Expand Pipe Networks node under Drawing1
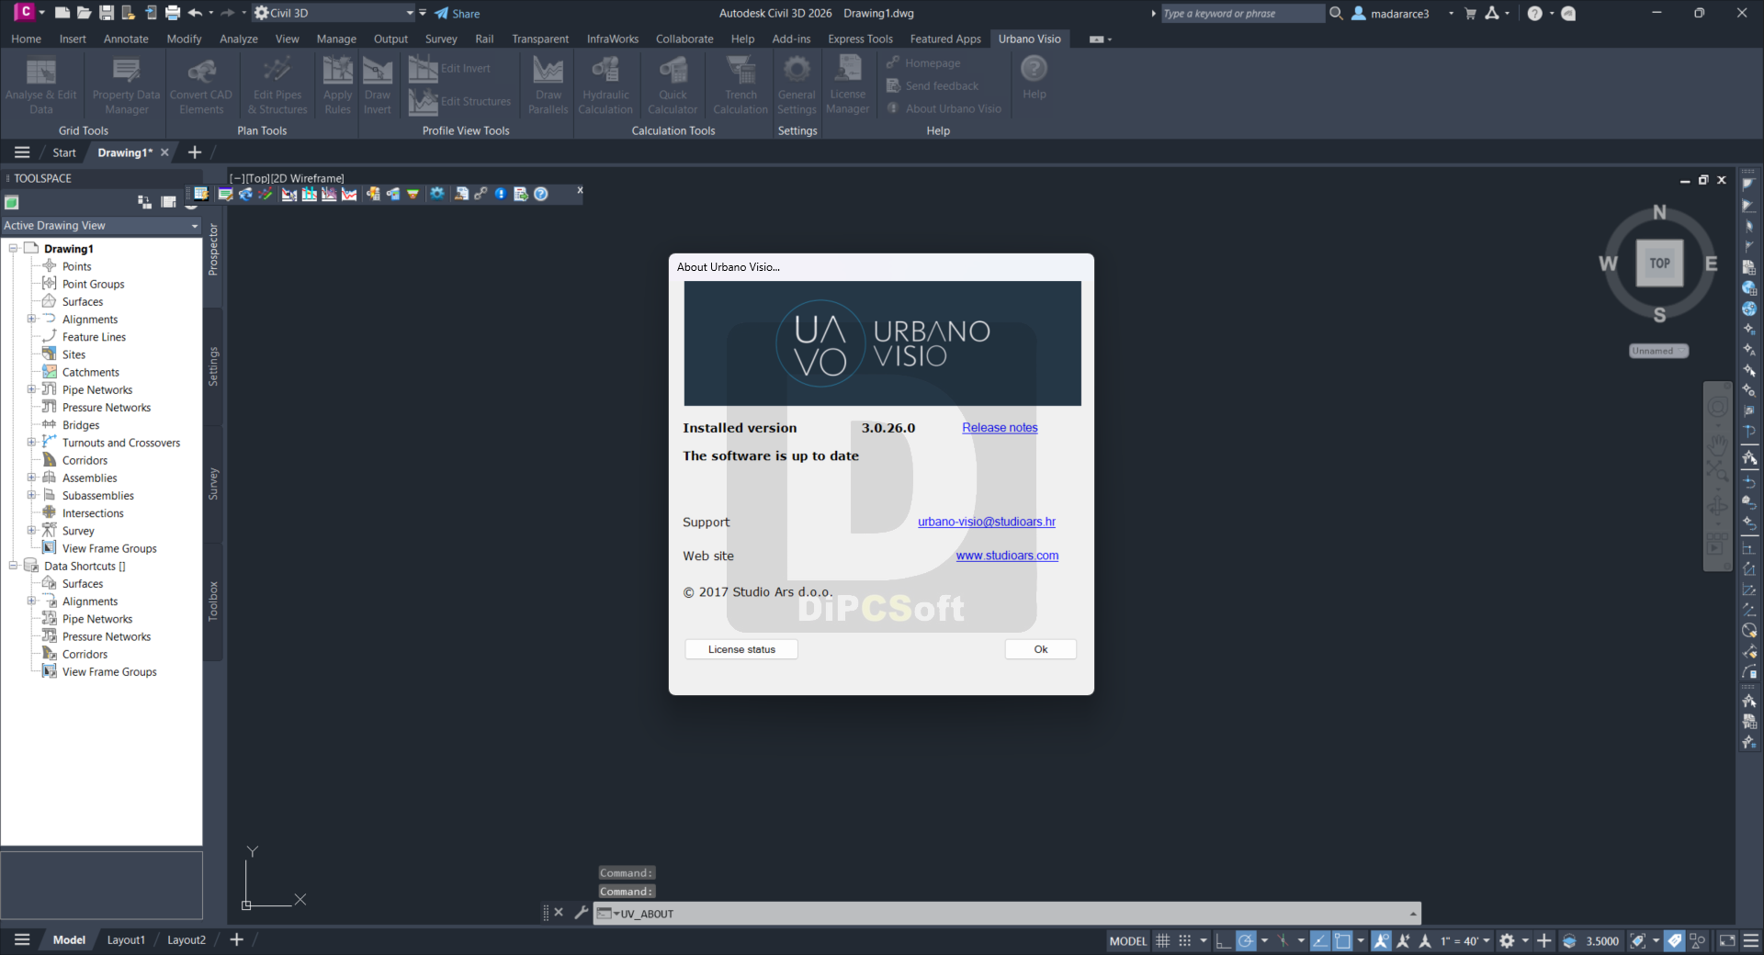1764x955 pixels. pos(31,390)
